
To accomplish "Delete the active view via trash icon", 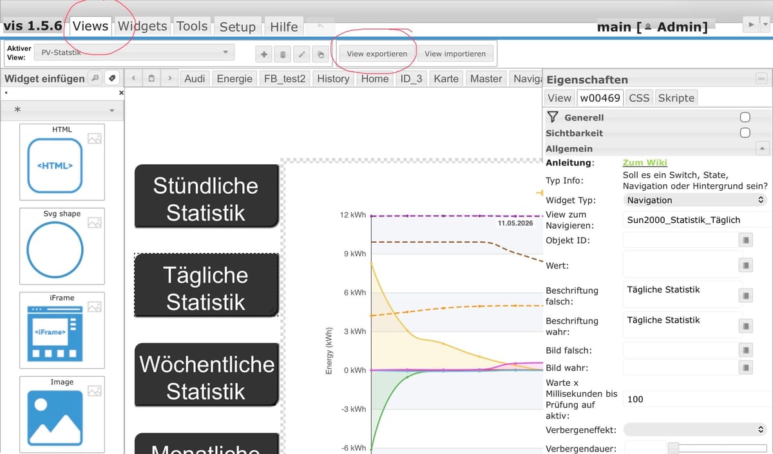I will (x=283, y=55).
